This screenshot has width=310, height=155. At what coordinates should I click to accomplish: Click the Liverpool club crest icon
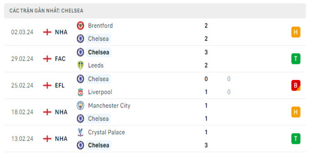81,92
